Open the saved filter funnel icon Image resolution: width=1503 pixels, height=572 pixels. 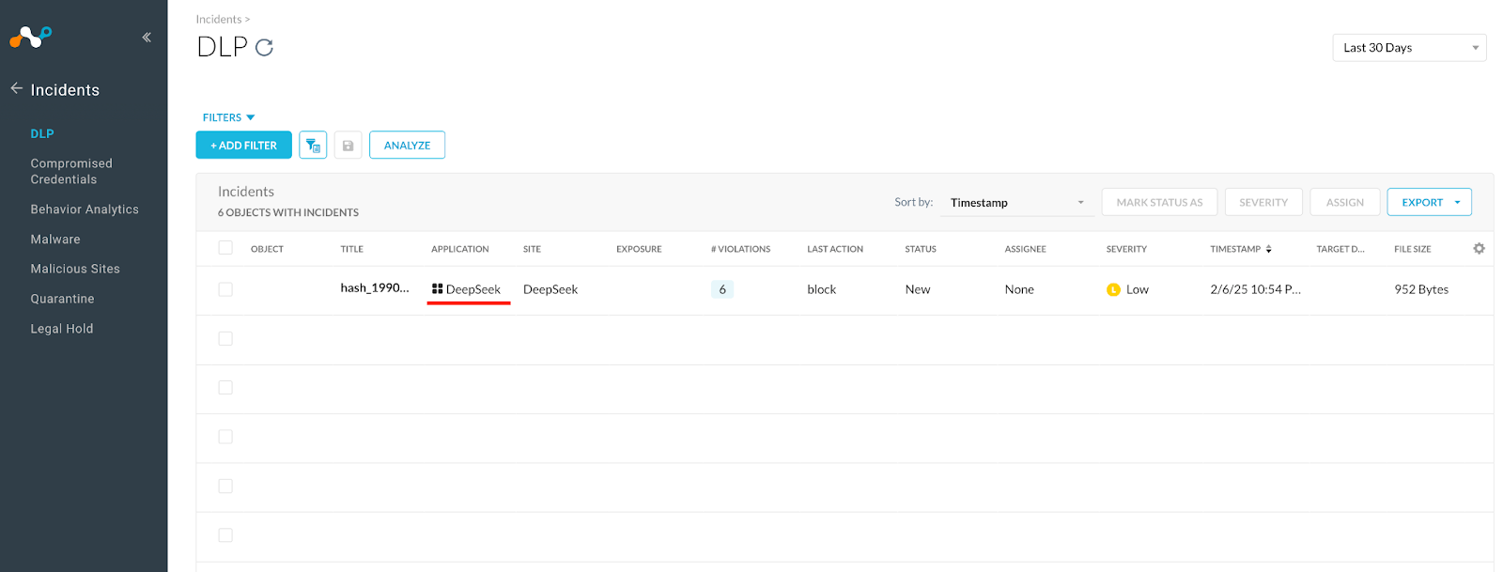point(313,146)
